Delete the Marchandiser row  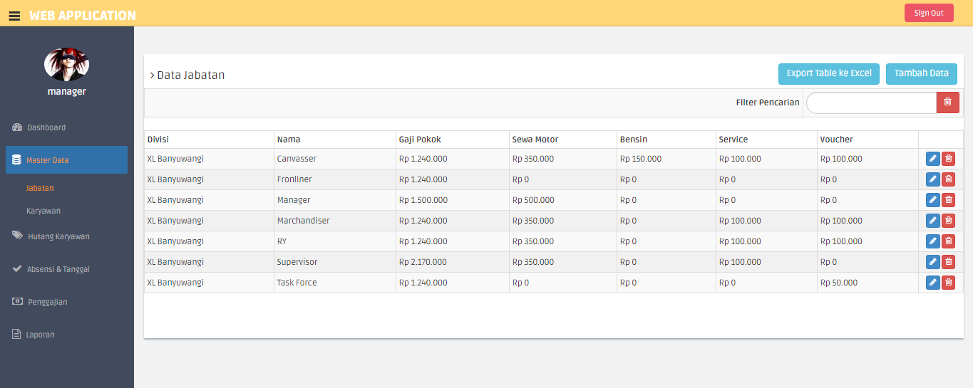click(x=948, y=221)
